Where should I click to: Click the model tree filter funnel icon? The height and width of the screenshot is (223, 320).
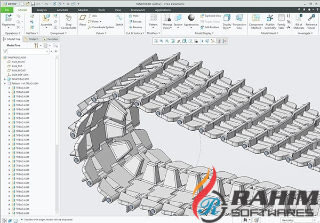[5, 51]
